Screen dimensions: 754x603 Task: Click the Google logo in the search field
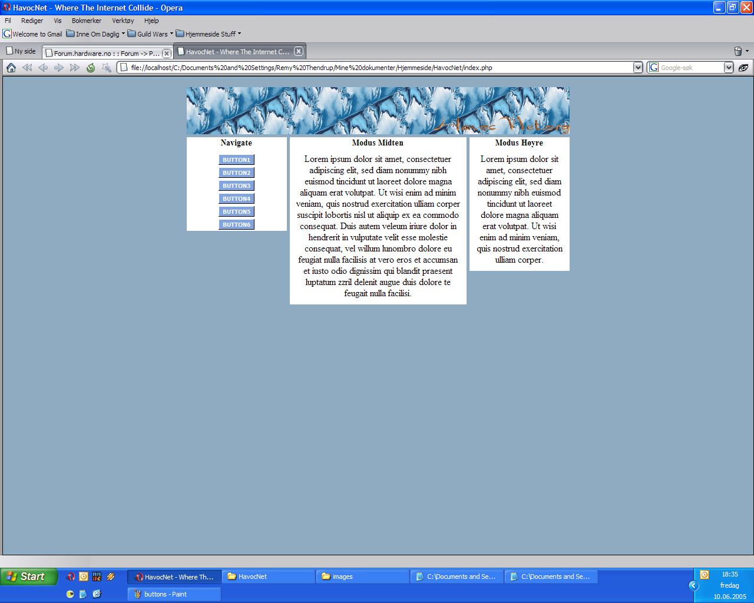[x=654, y=68]
